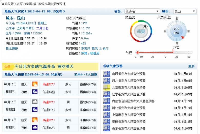Select 西北风3~4级 wind cell for 04月16日
This screenshot has width=200, height=134.
tap(88, 102)
